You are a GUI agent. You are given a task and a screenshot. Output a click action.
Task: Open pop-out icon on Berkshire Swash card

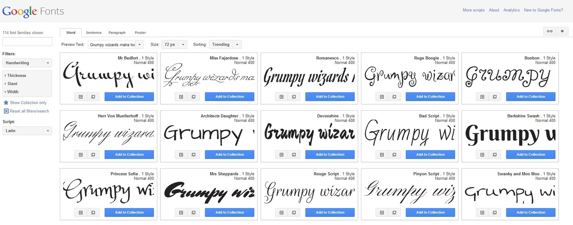(x=495, y=155)
